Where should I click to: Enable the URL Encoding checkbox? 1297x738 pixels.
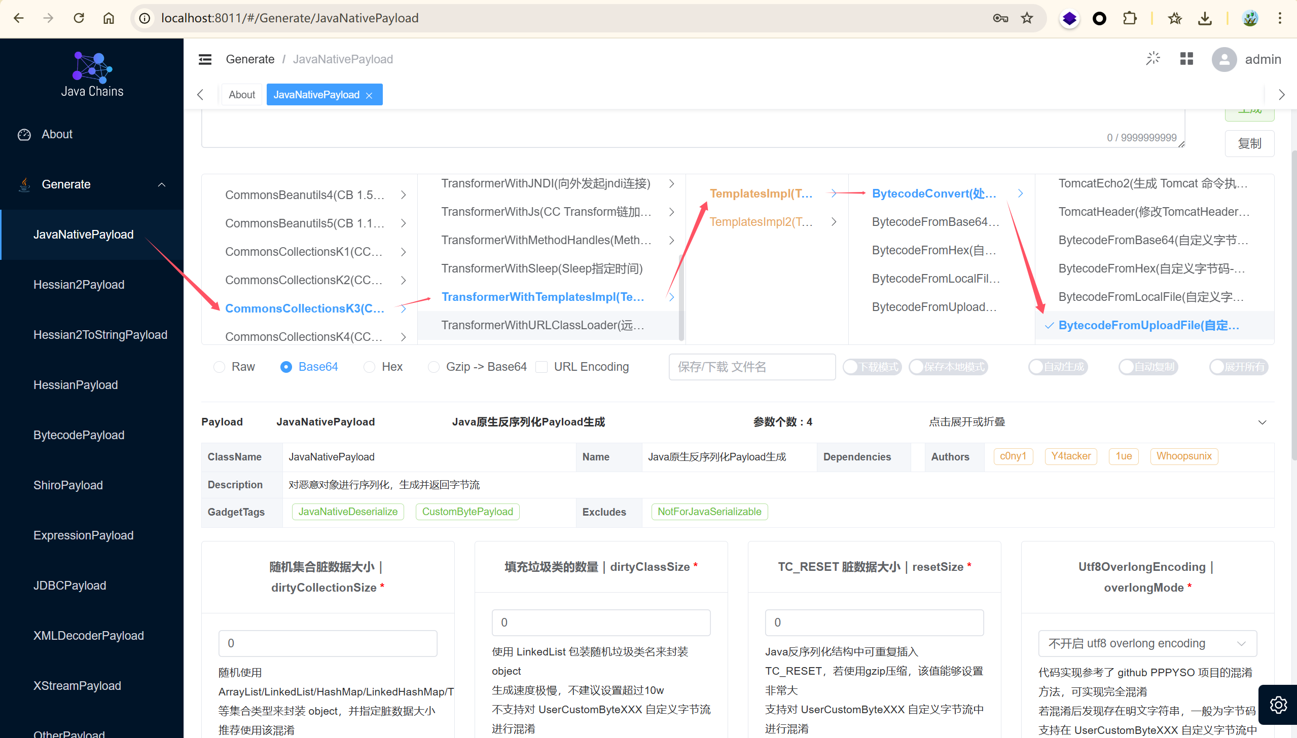click(541, 366)
